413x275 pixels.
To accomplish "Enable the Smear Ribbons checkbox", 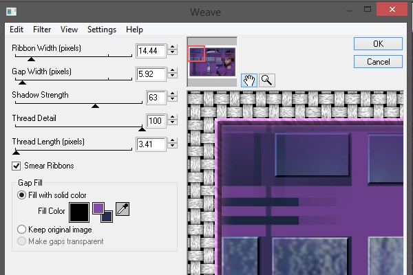I will (17, 166).
